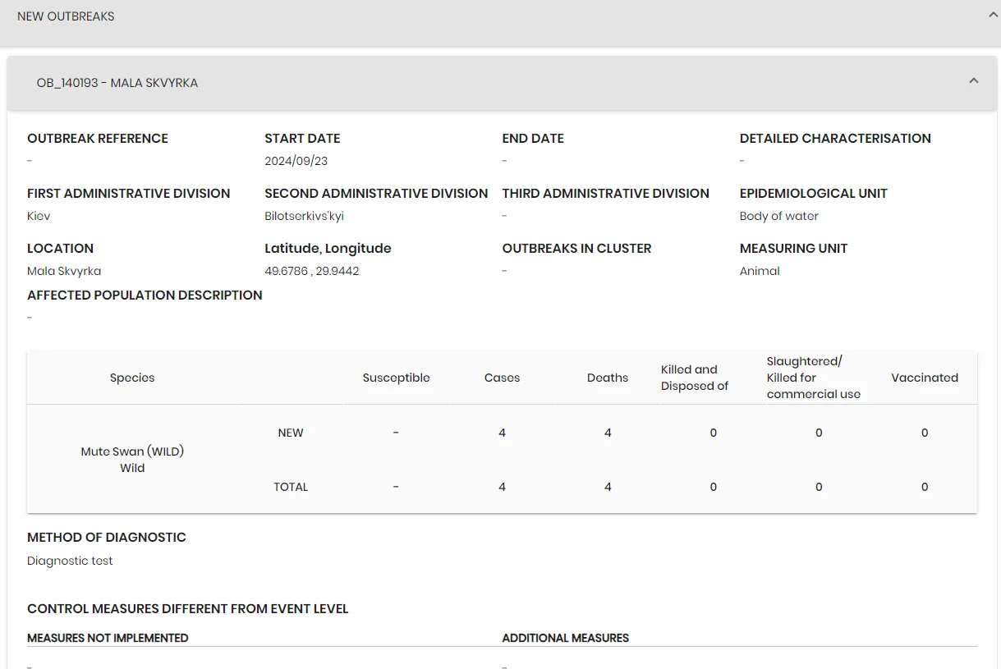1001x669 pixels.
Task: Click the Deaths column header
Action: tap(608, 378)
